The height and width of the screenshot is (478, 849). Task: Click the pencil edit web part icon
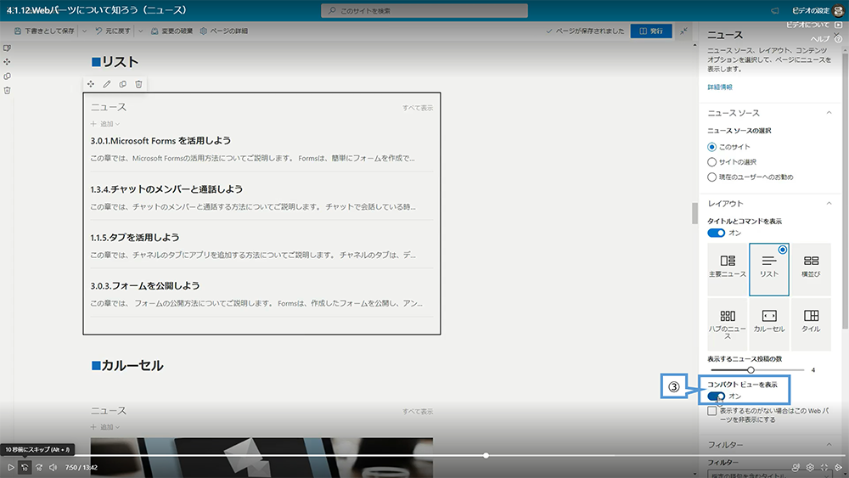click(x=107, y=84)
